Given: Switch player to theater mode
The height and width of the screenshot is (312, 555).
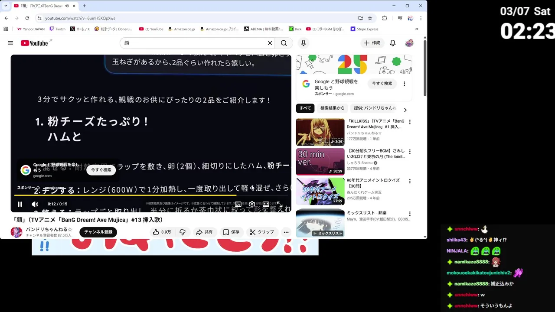Looking at the screenshot, I should [x=266, y=204].
